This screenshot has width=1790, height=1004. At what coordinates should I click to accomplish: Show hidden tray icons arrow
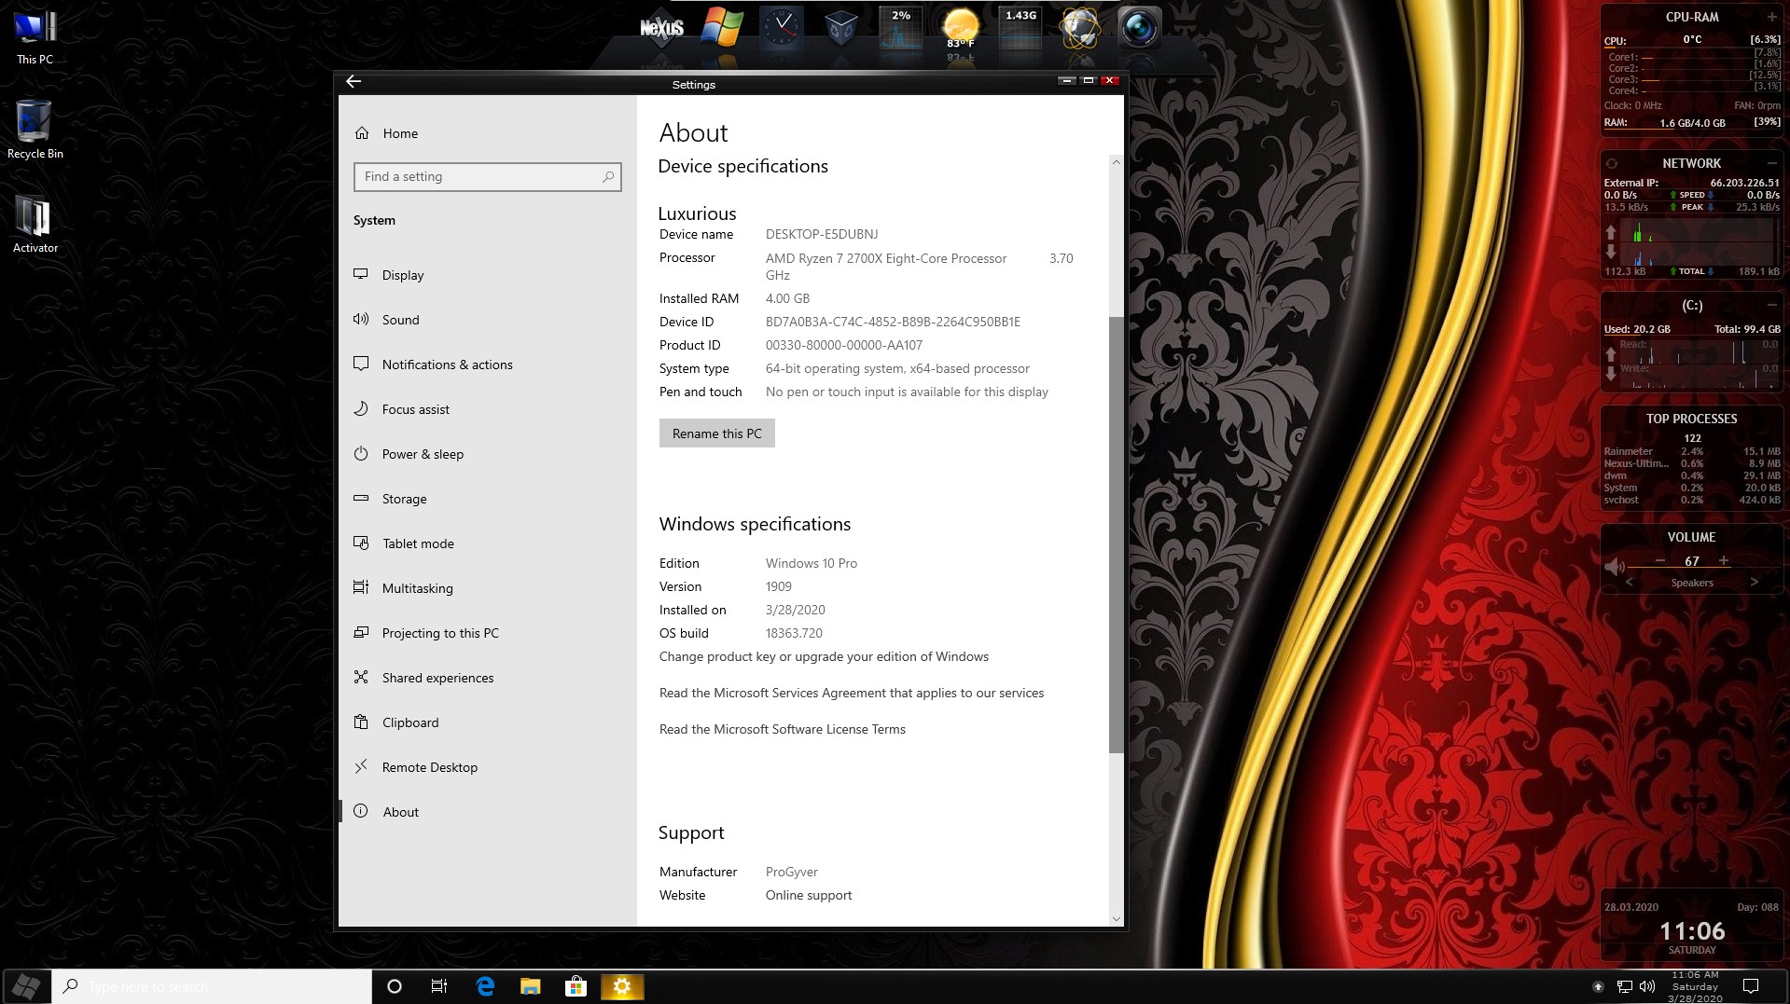pyautogui.click(x=1598, y=986)
